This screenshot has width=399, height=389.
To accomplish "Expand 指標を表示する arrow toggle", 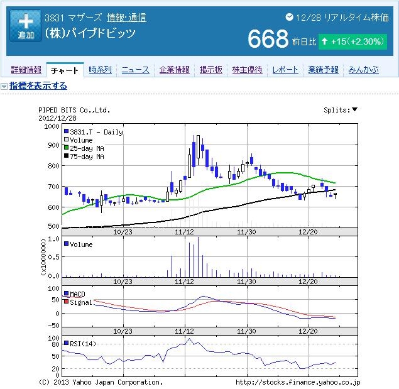I will [4, 86].
